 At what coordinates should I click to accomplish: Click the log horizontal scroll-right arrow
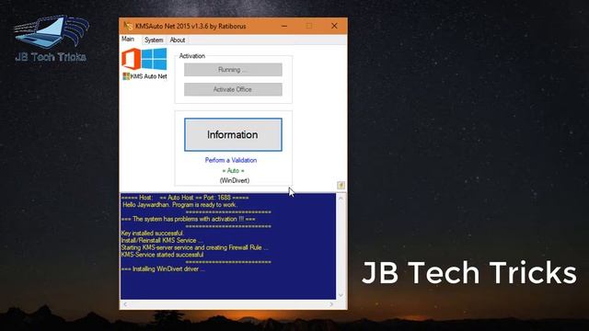331,304
